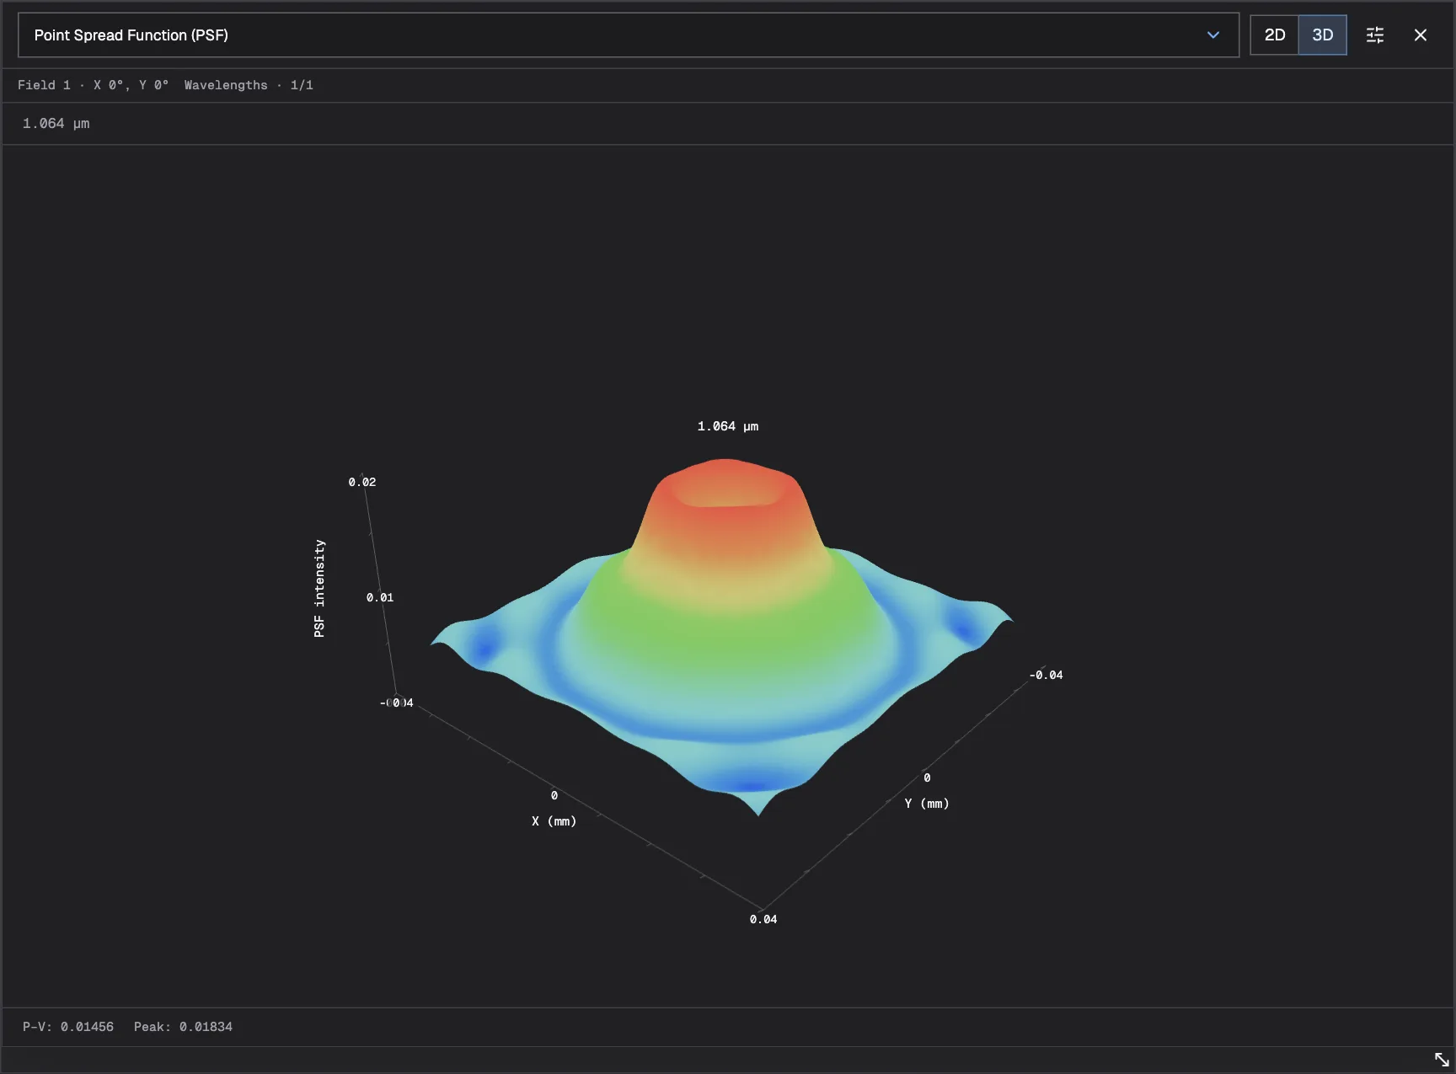The height and width of the screenshot is (1074, 1456).
Task: Open the Point Spread Function analysis dropdown
Action: click(628, 35)
